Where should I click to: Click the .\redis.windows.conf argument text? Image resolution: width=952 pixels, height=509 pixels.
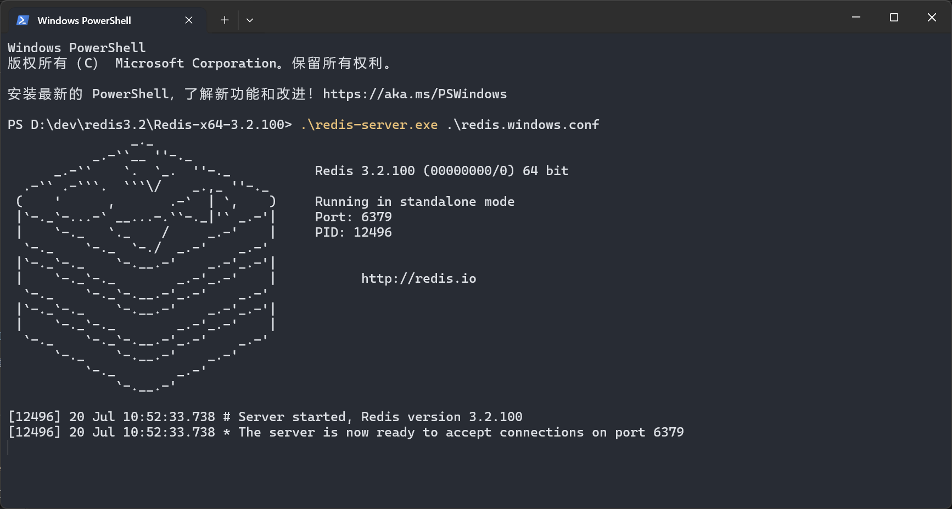tap(523, 125)
